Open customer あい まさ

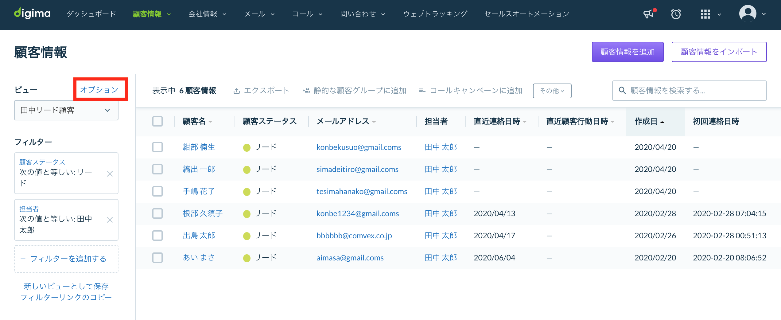199,258
